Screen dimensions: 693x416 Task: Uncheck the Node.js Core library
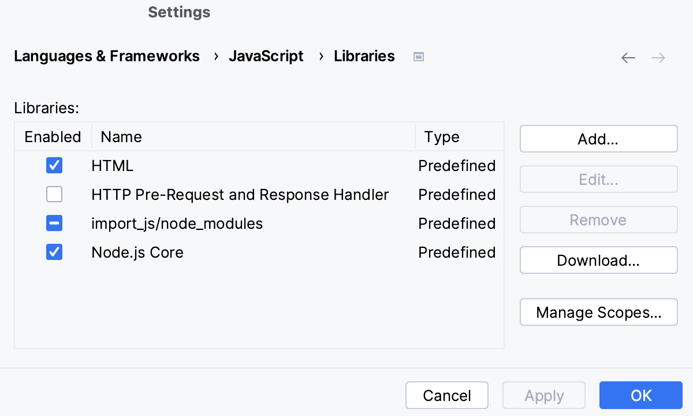point(54,252)
